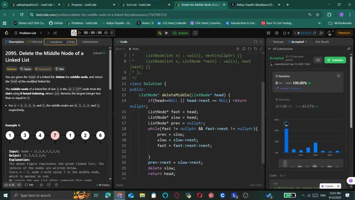Open LeetCode settings gear icon

[x=277, y=33]
